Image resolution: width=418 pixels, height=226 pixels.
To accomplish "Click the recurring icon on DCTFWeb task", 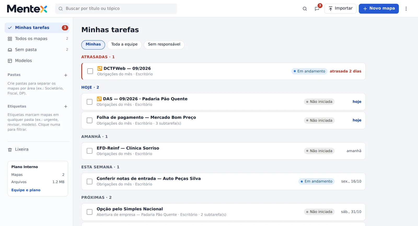I will (100, 68).
